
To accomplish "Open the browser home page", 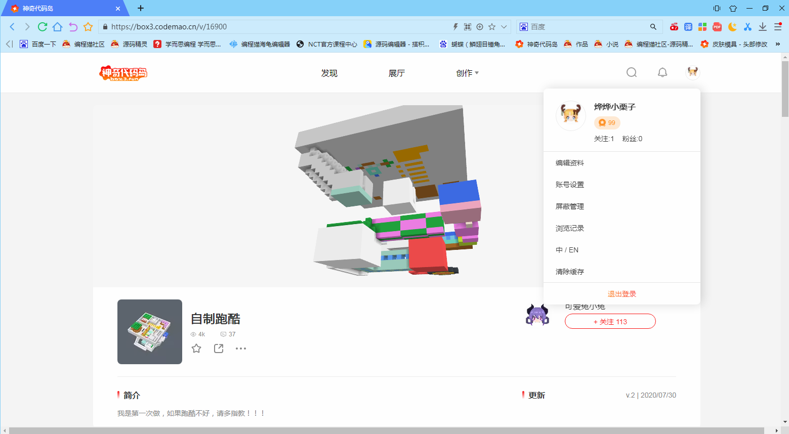I will point(58,27).
